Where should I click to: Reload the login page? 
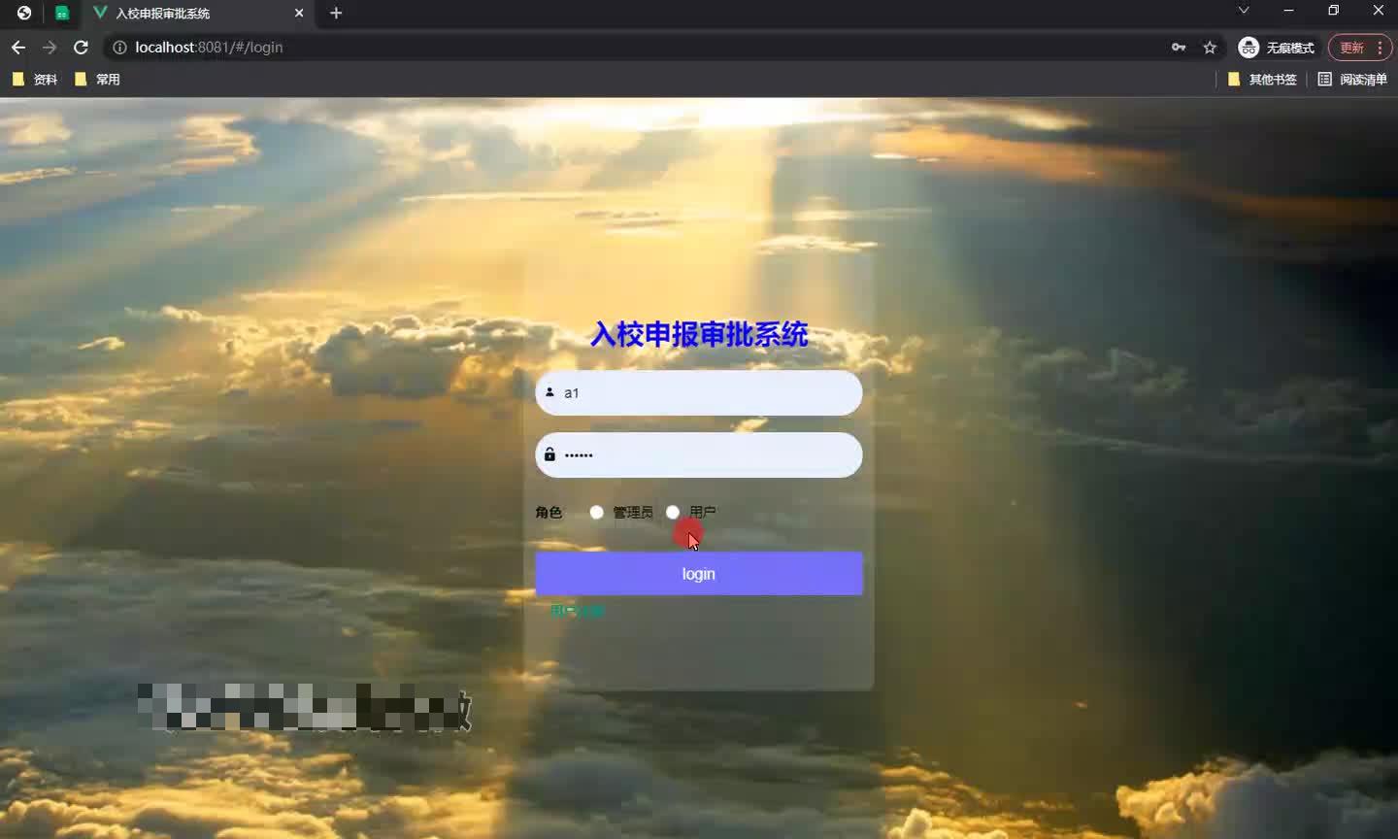(x=82, y=47)
